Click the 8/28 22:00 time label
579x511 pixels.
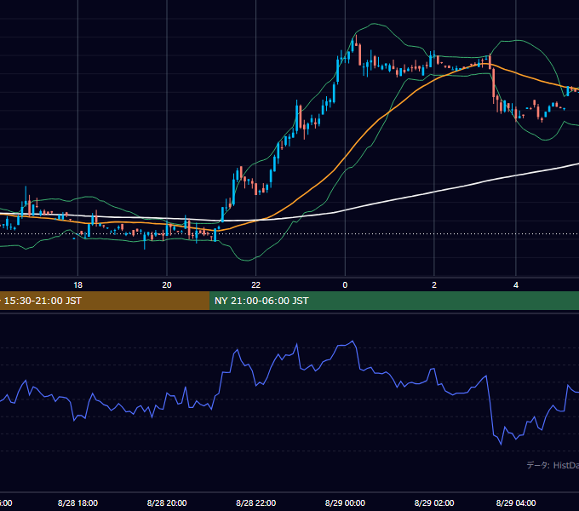(x=256, y=502)
